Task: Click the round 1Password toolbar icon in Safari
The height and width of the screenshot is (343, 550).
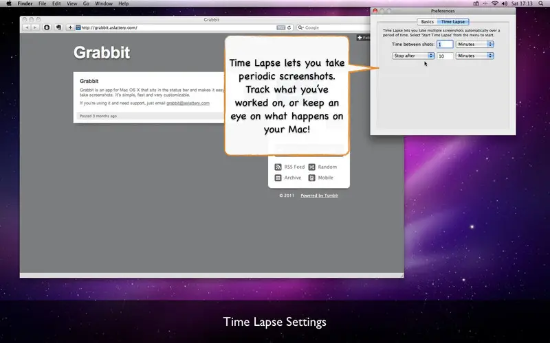Action: tap(47, 27)
